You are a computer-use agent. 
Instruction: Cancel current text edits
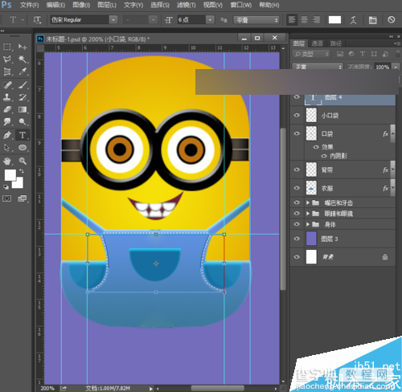click(392, 19)
